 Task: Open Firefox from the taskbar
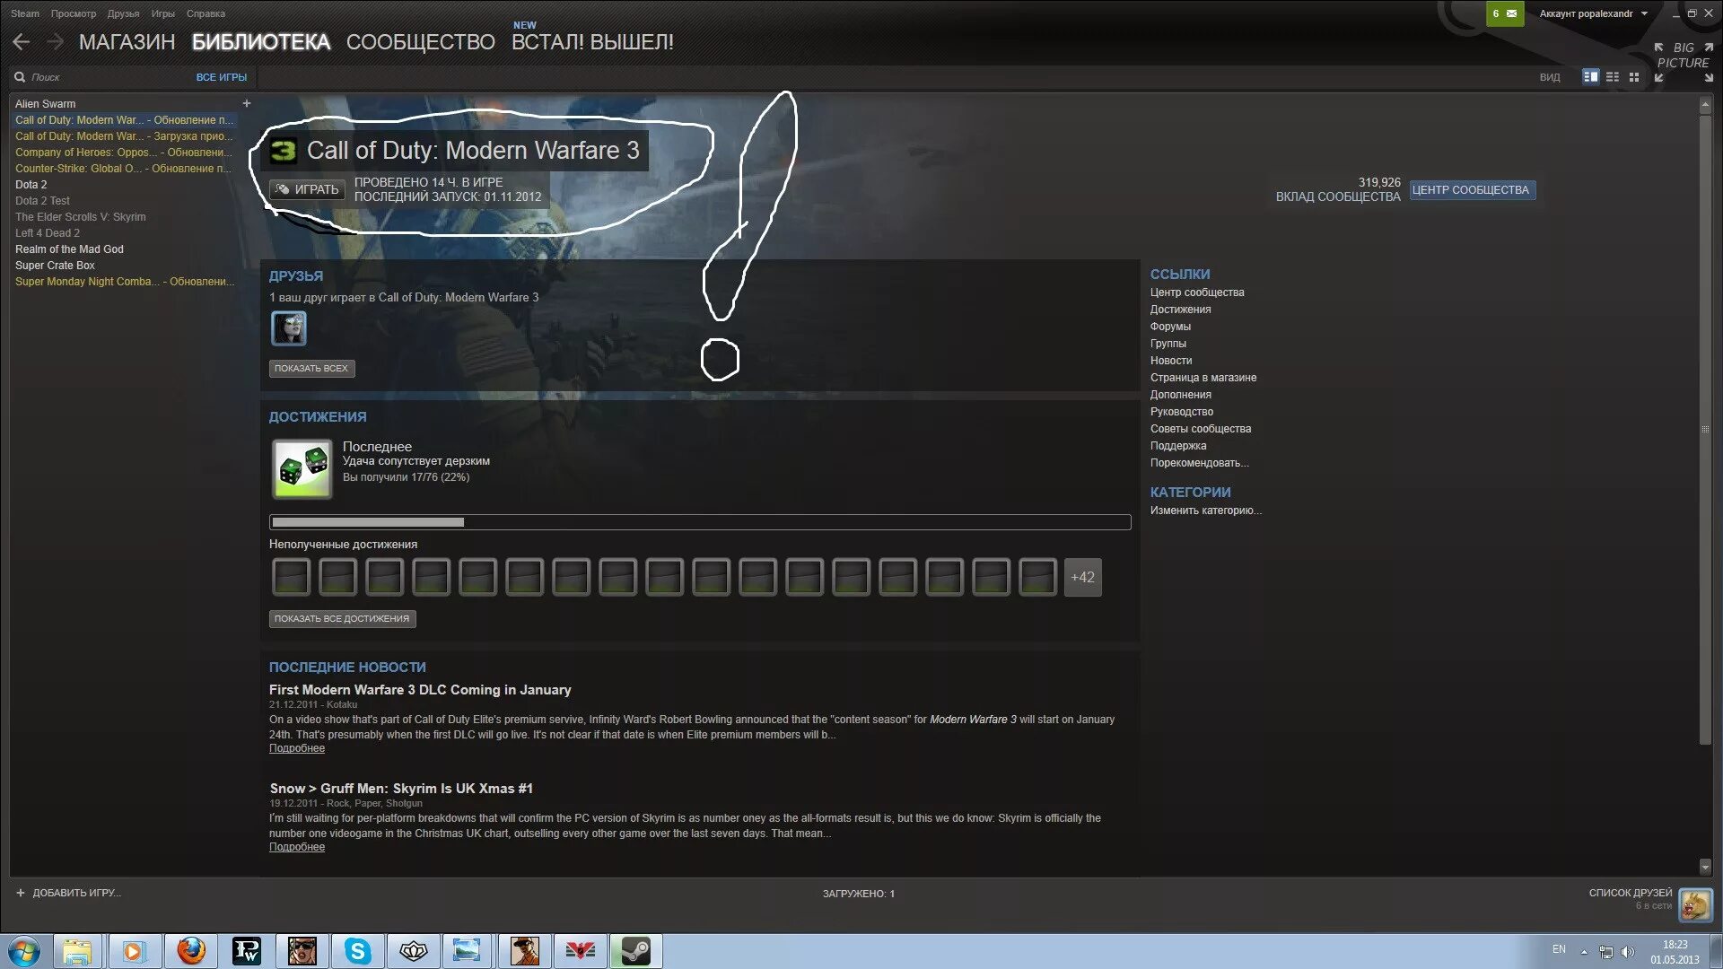(190, 951)
